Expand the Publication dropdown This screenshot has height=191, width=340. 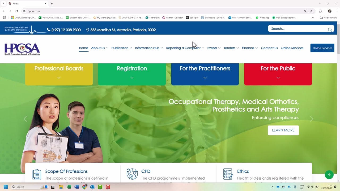(122, 48)
